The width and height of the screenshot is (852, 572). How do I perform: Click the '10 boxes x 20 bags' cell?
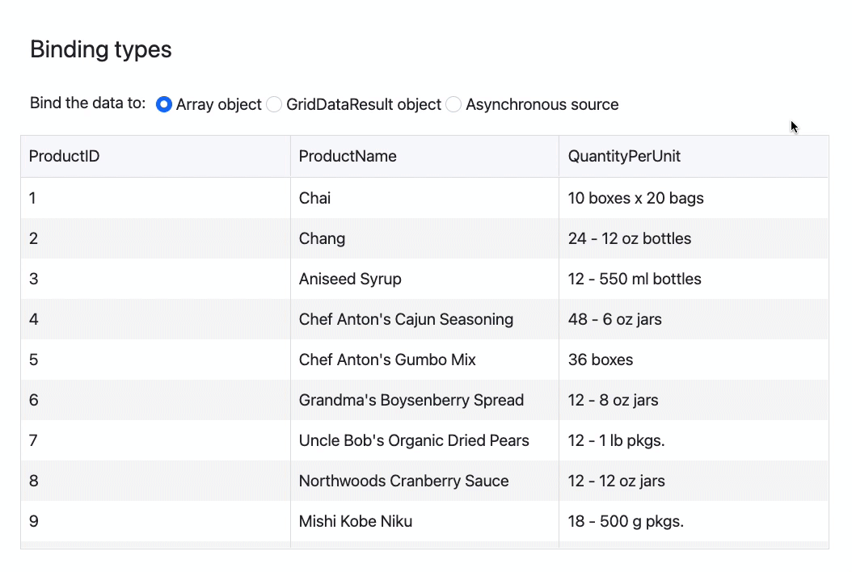635,198
